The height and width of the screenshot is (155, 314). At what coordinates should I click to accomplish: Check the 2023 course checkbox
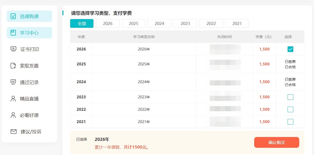click(x=290, y=97)
